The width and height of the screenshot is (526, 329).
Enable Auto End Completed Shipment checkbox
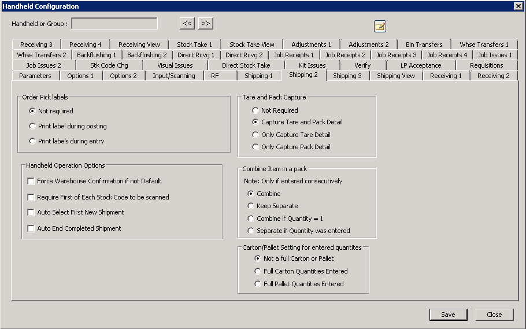click(31, 228)
